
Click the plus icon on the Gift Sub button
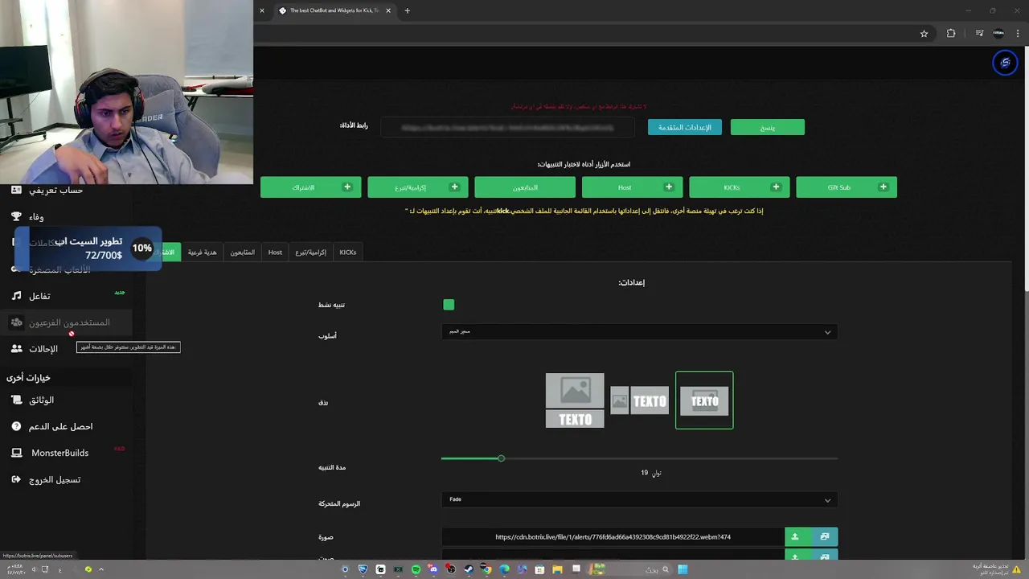pos(883,187)
